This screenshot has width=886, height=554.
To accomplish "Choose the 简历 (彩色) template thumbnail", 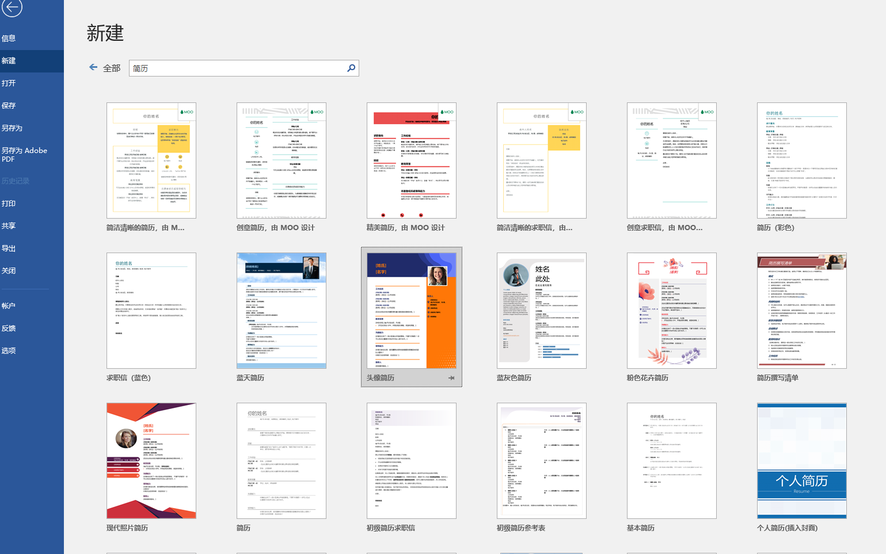I will coord(802,161).
